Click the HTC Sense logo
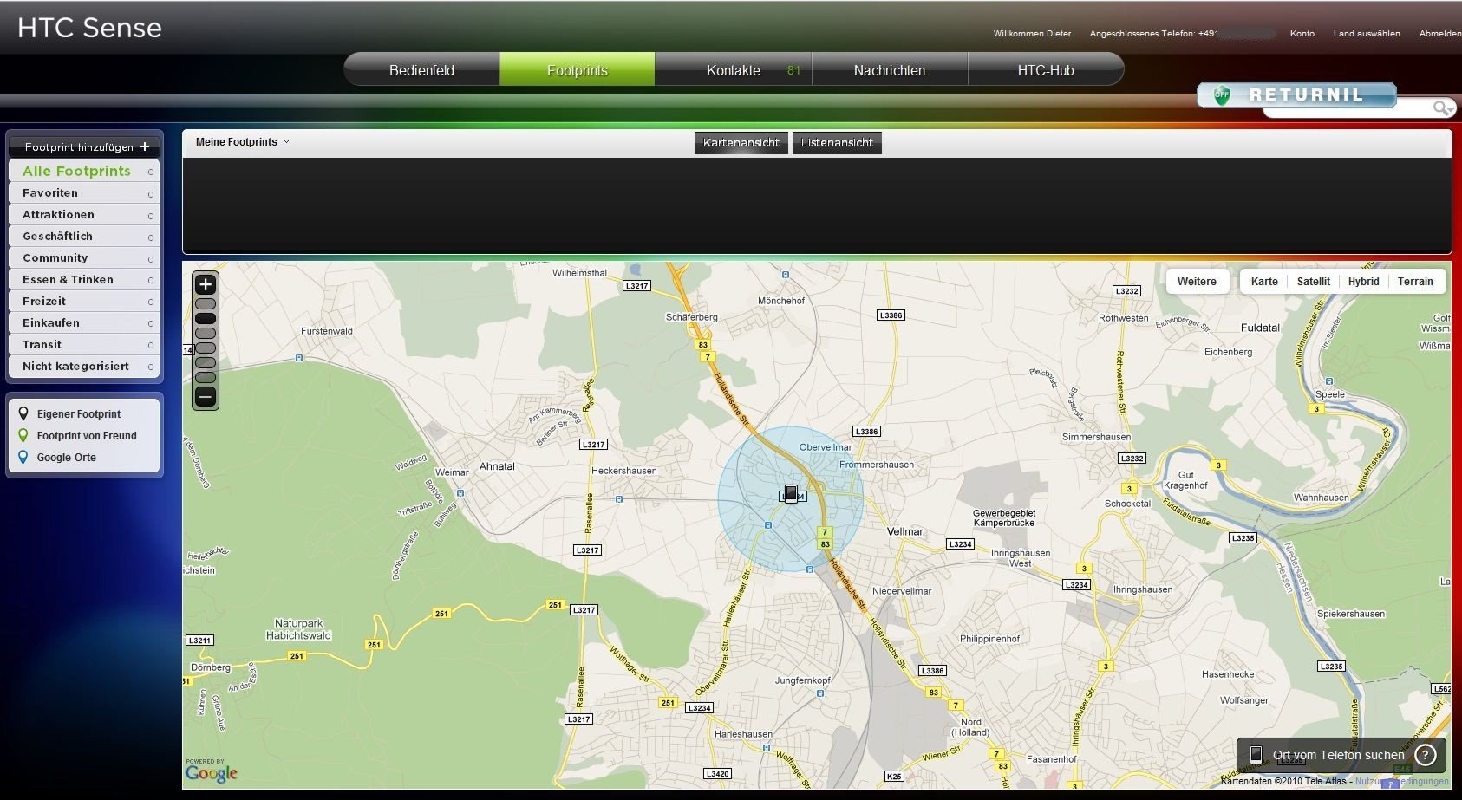This screenshot has width=1462, height=800. coord(89,28)
